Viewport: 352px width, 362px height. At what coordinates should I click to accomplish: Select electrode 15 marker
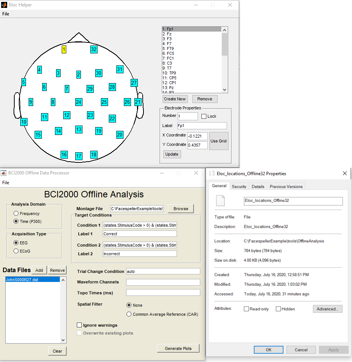38,135
